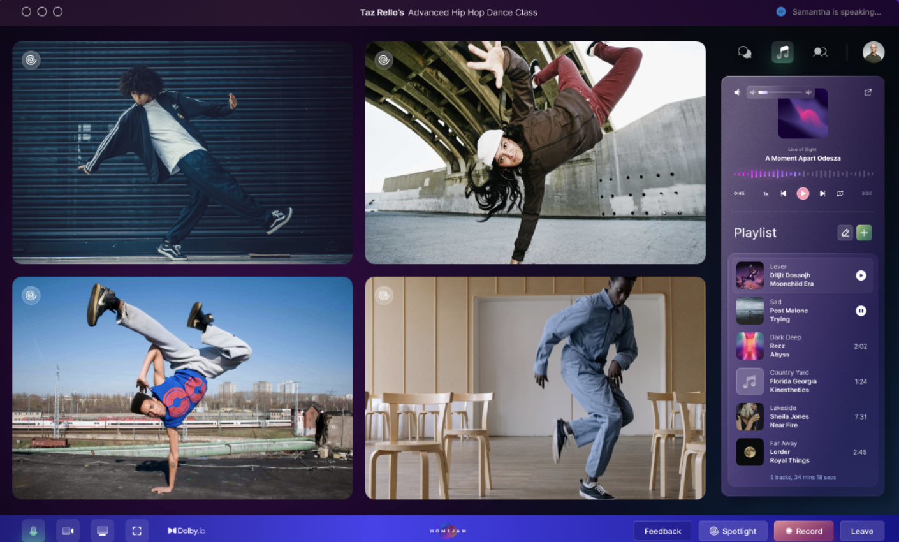Toggle the camera in the bottom bar
899x542 pixels.
pos(68,531)
